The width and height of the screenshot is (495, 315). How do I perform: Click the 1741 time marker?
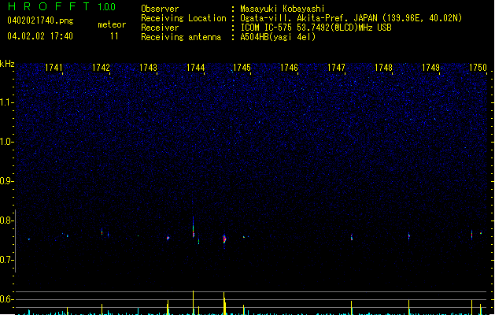pos(54,69)
